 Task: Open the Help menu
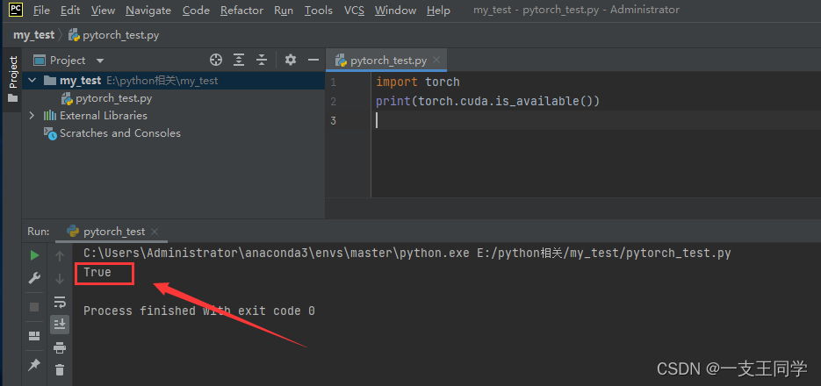pyautogui.click(x=438, y=10)
